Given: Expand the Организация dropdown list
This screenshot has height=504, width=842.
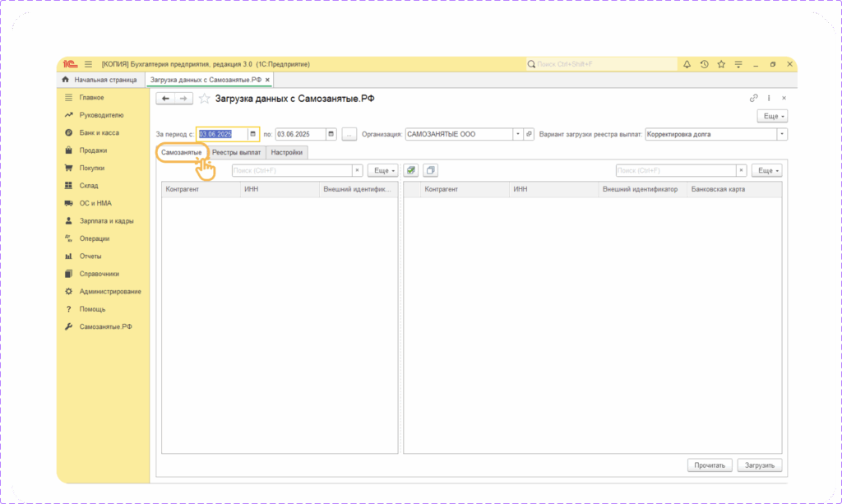Looking at the screenshot, I should point(517,134).
